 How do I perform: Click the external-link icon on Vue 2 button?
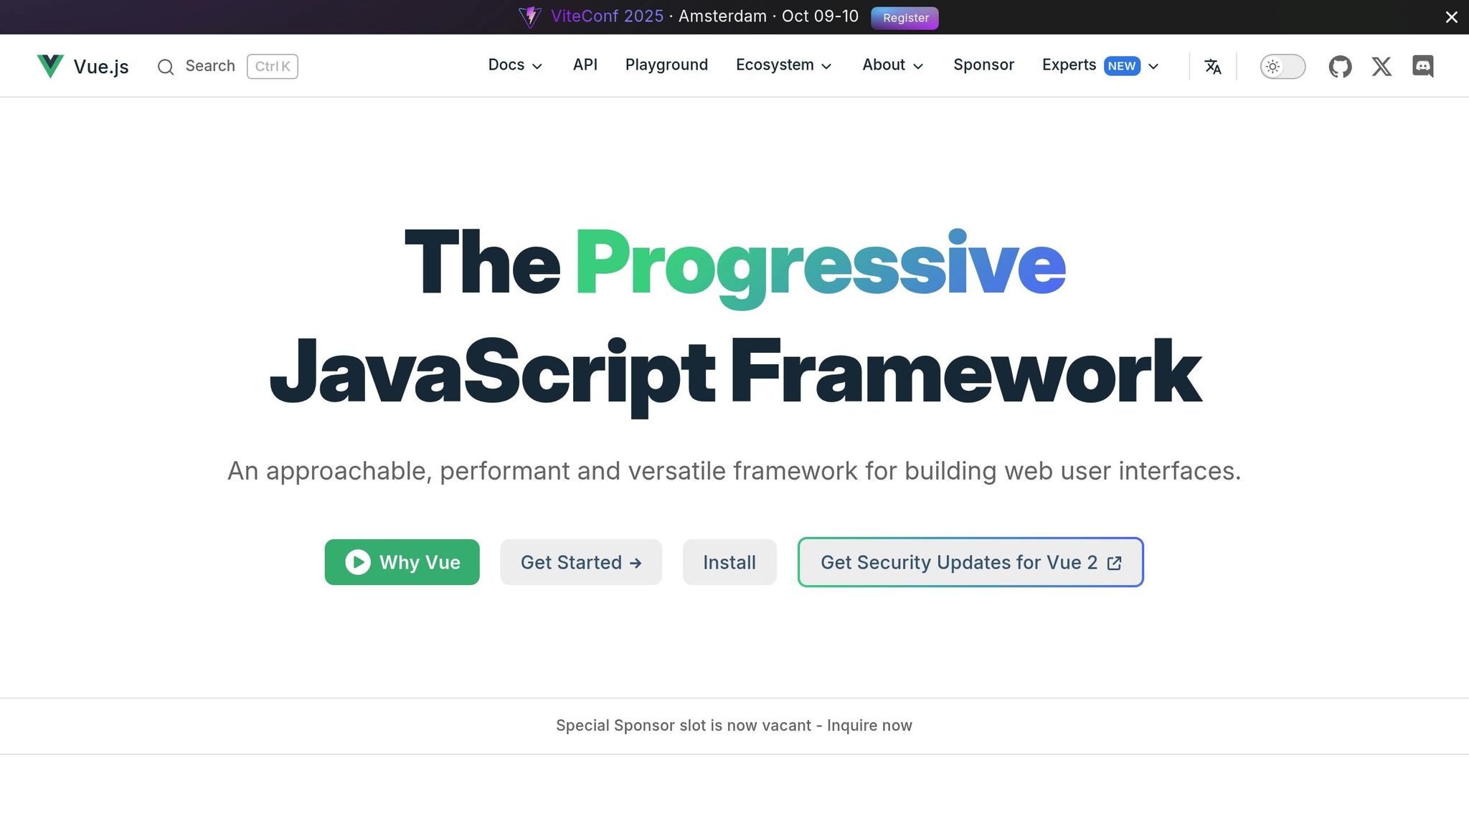tap(1114, 563)
